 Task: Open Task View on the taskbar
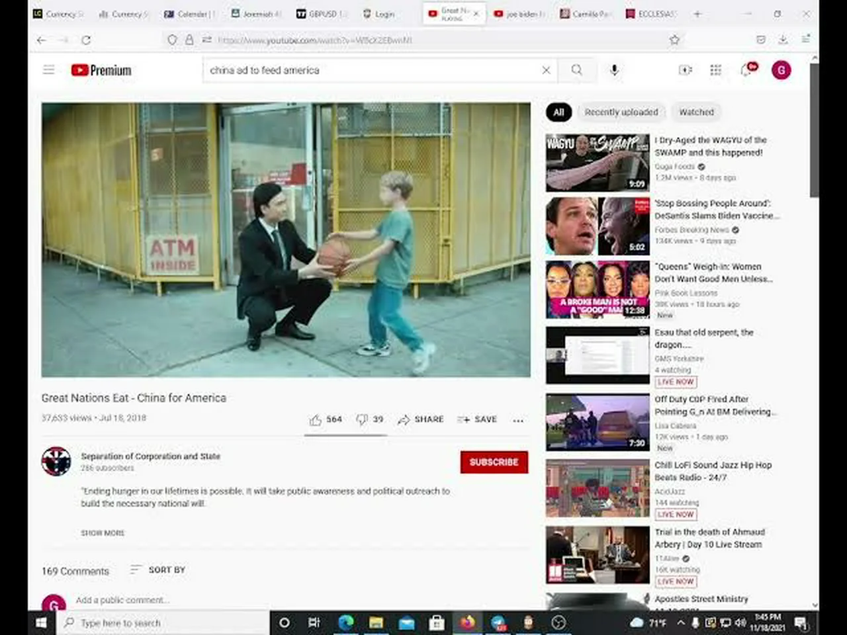pos(314,622)
